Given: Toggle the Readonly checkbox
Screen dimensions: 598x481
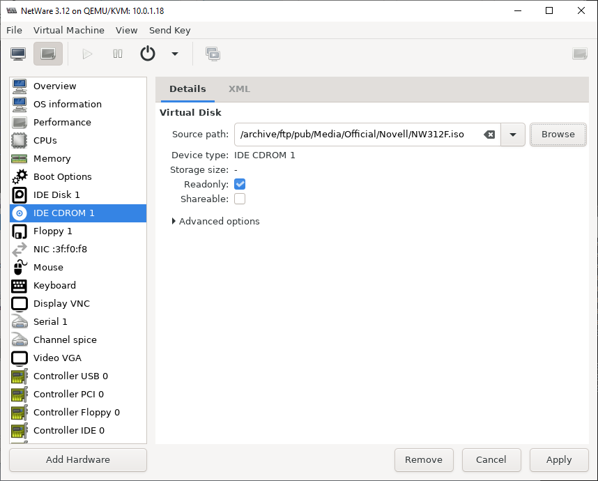Looking at the screenshot, I should (x=240, y=184).
